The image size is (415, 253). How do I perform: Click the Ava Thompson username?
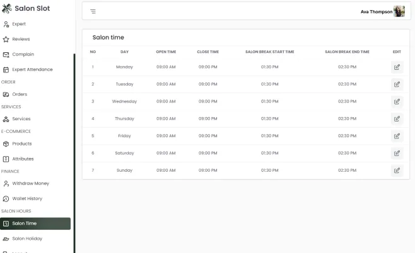point(377,12)
